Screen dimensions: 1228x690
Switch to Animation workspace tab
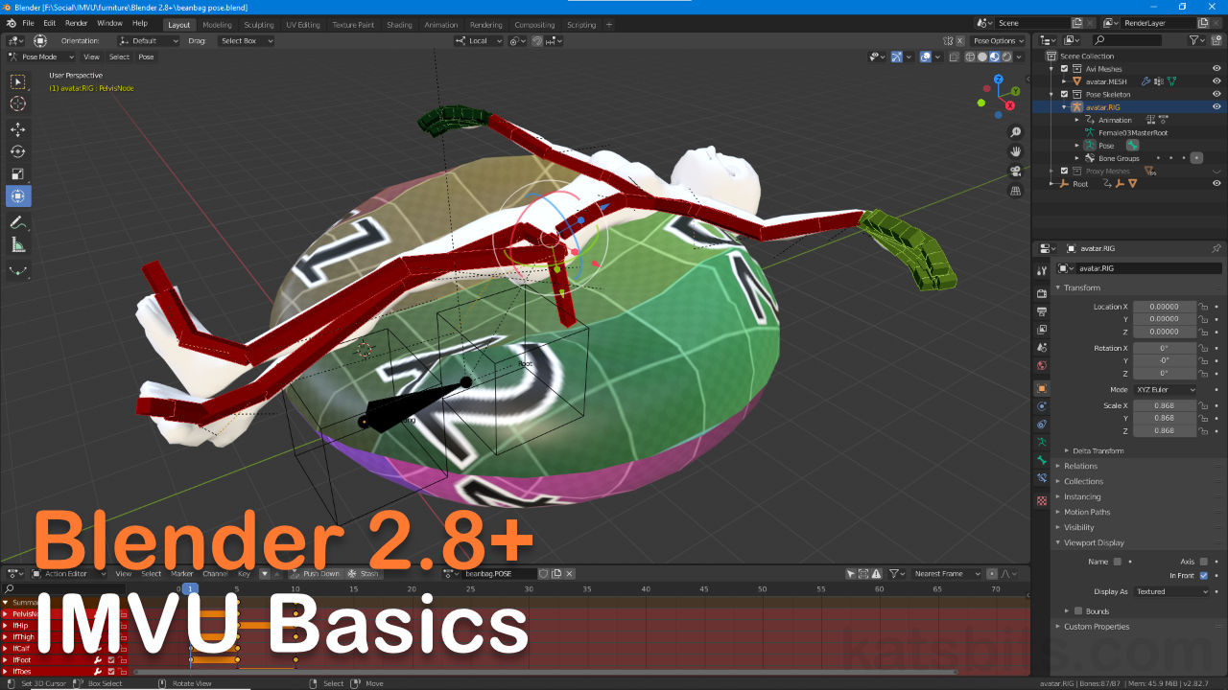441,25
